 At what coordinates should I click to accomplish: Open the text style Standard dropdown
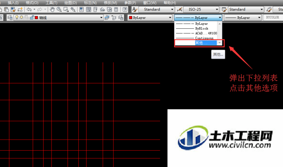[x=172, y=9]
